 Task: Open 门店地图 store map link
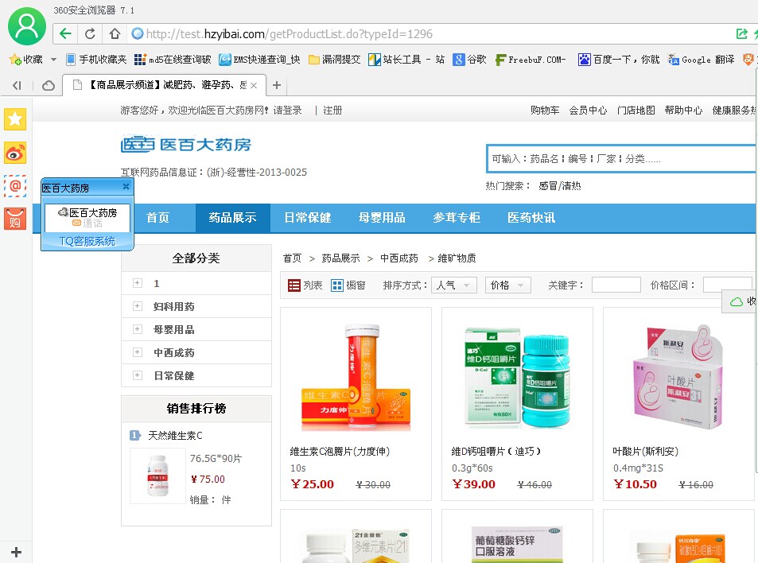coord(636,111)
